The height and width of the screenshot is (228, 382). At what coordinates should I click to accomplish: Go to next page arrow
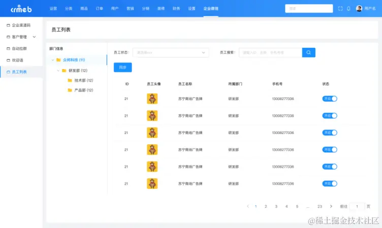(x=331, y=206)
